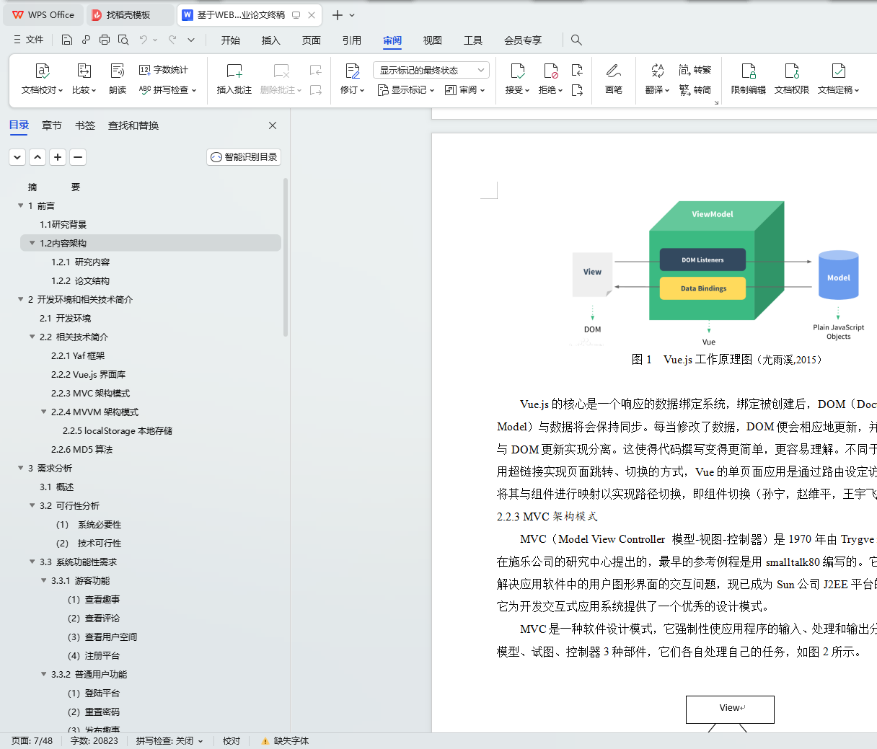Image resolution: width=877 pixels, height=749 pixels.
Task: Click 智能识别目录 button
Action: [244, 157]
